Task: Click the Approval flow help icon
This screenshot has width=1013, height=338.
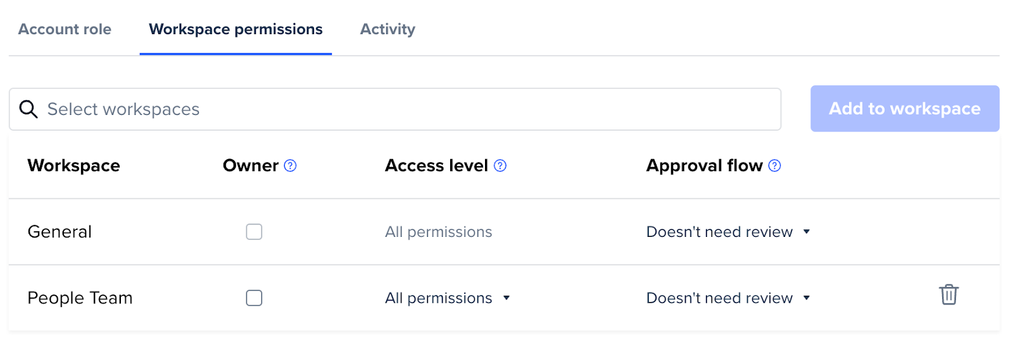Action: 774,166
